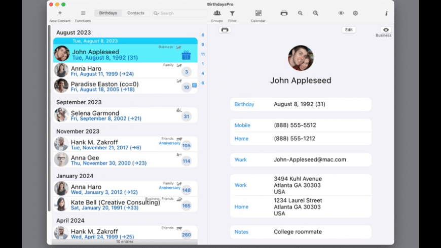
Task: Toggle the Business eye button
Action: click(x=386, y=30)
